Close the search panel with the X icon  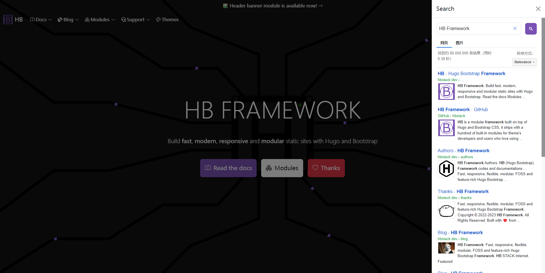click(538, 9)
